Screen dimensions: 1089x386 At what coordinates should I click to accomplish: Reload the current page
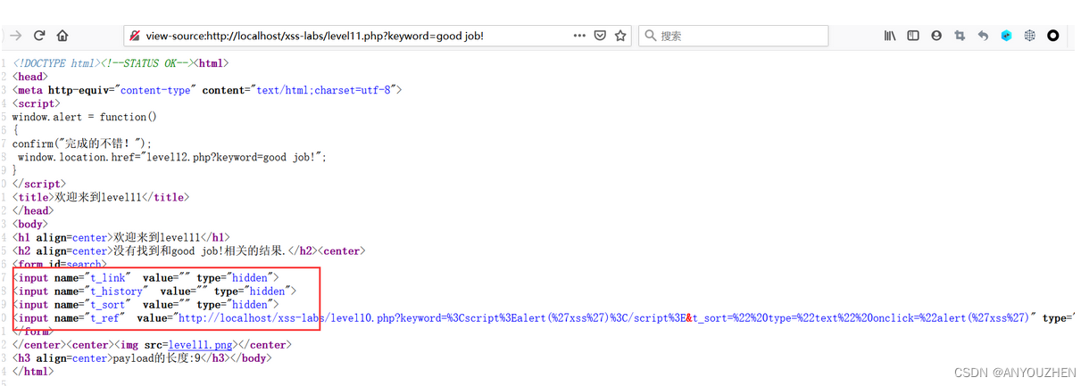39,36
